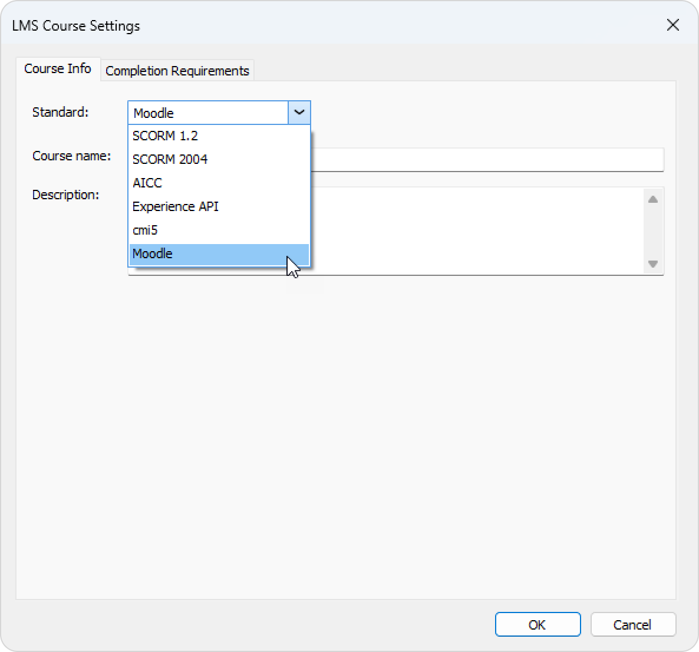This screenshot has height=652, width=699.
Task: Confirm settings with the OK button
Action: coord(538,625)
